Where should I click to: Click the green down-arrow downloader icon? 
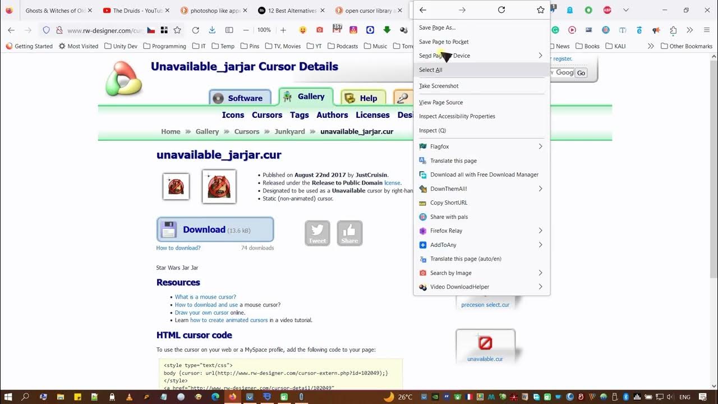pos(387,30)
